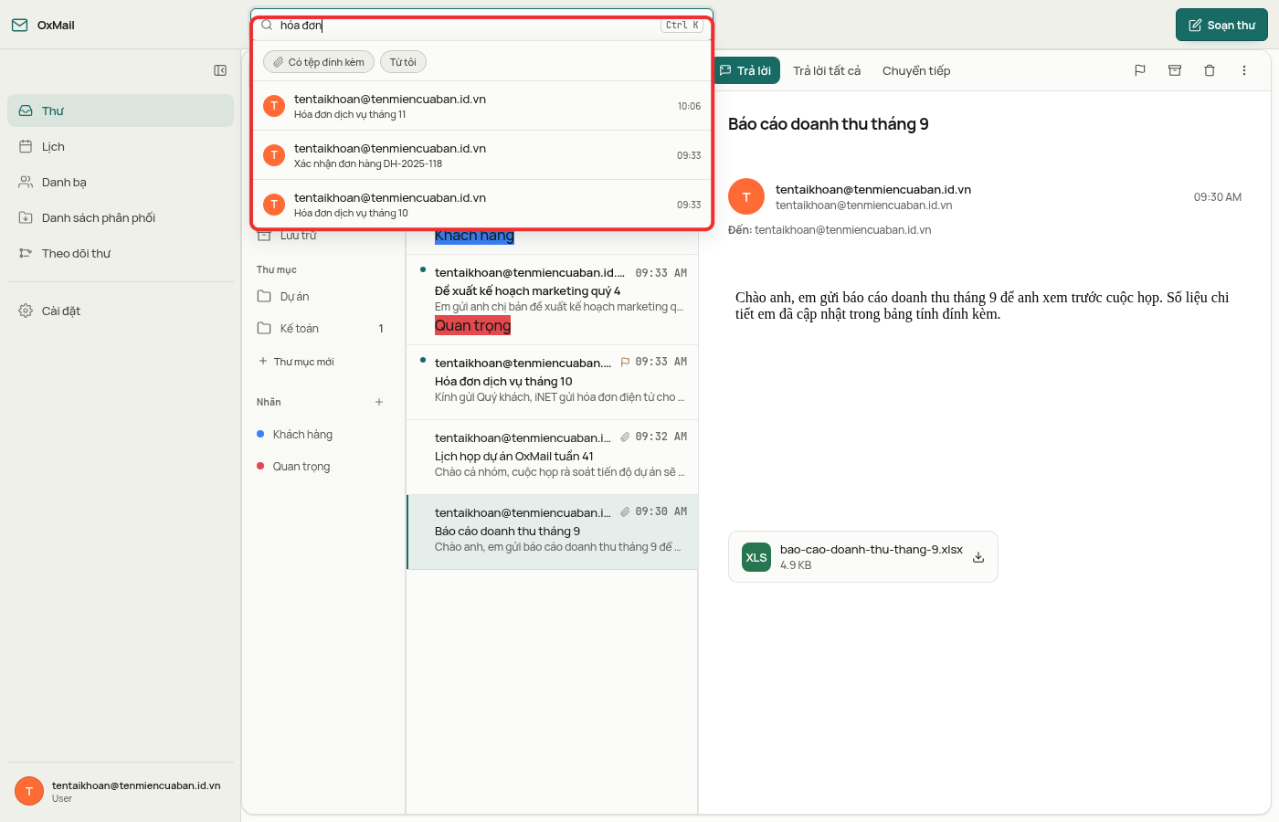Download bao-cao-doanh-thu-thang-9.xlsx attachment
The image size is (1279, 822).
[978, 557]
